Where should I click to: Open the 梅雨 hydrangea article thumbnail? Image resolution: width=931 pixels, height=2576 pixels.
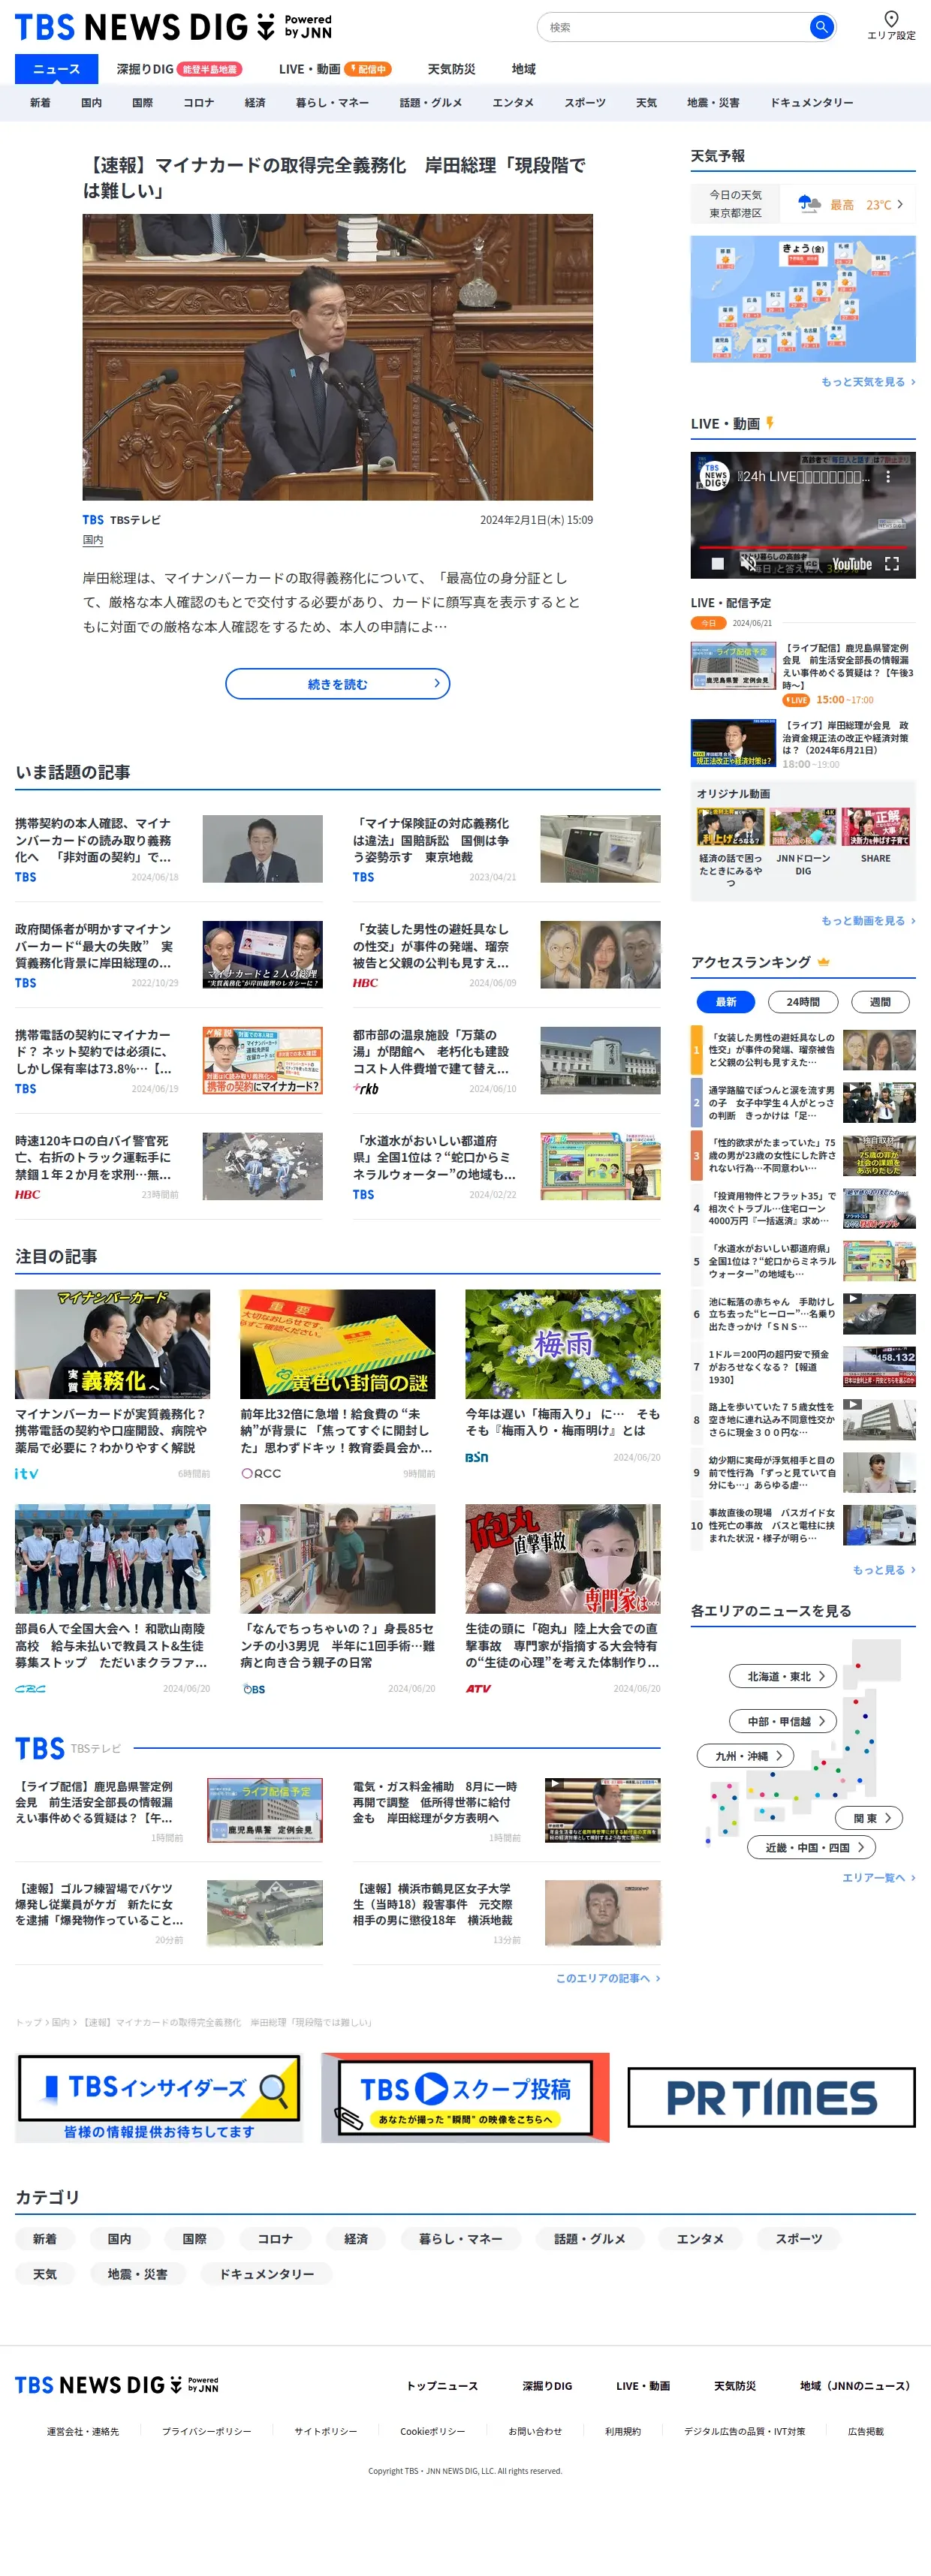[562, 1344]
